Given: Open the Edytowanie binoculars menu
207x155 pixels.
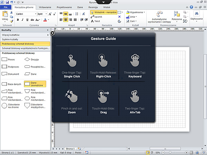Looking at the screenshot, I should (197, 16).
